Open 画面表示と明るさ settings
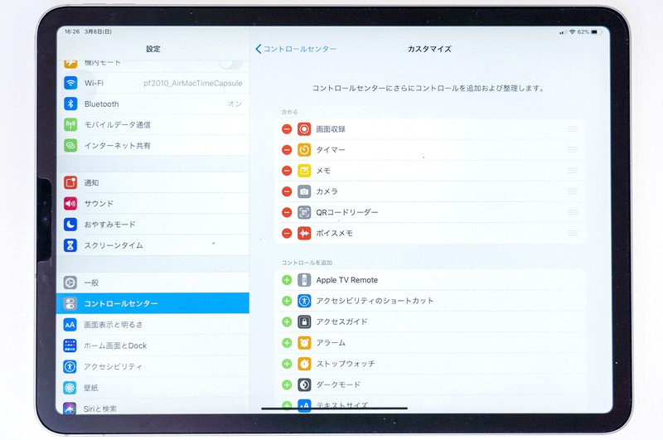Viewport: 663px width, 440px height. coord(152,325)
